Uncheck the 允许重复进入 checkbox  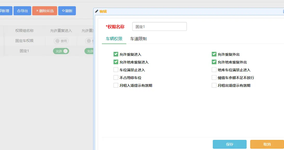coord(116,54)
